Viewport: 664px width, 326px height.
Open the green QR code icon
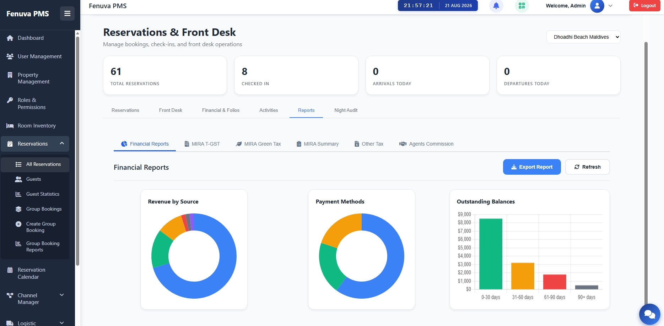click(522, 6)
